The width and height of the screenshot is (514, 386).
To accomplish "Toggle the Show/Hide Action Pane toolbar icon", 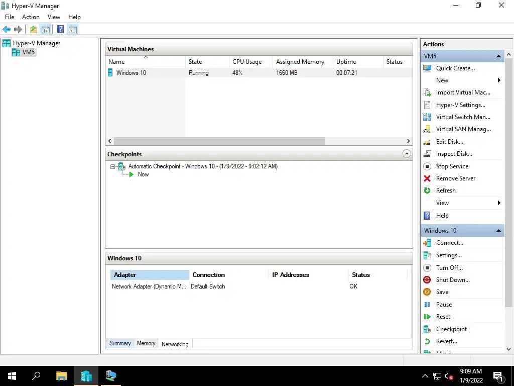I will pyautogui.click(x=73, y=30).
